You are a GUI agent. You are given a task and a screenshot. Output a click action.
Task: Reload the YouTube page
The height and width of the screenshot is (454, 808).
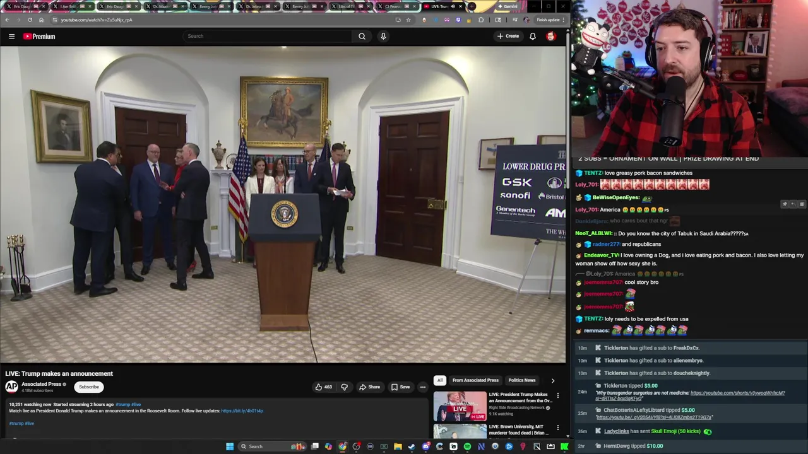(x=30, y=20)
